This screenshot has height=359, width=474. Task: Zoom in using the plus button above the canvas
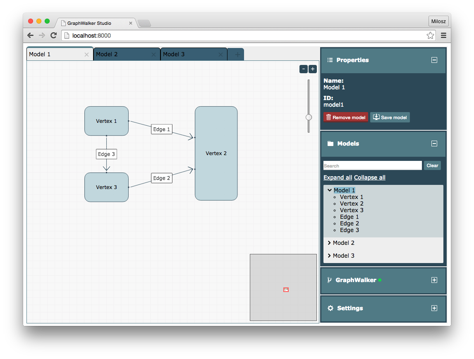tap(312, 69)
